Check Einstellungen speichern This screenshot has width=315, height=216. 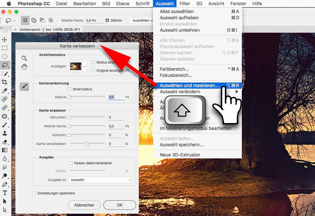pos(34,193)
